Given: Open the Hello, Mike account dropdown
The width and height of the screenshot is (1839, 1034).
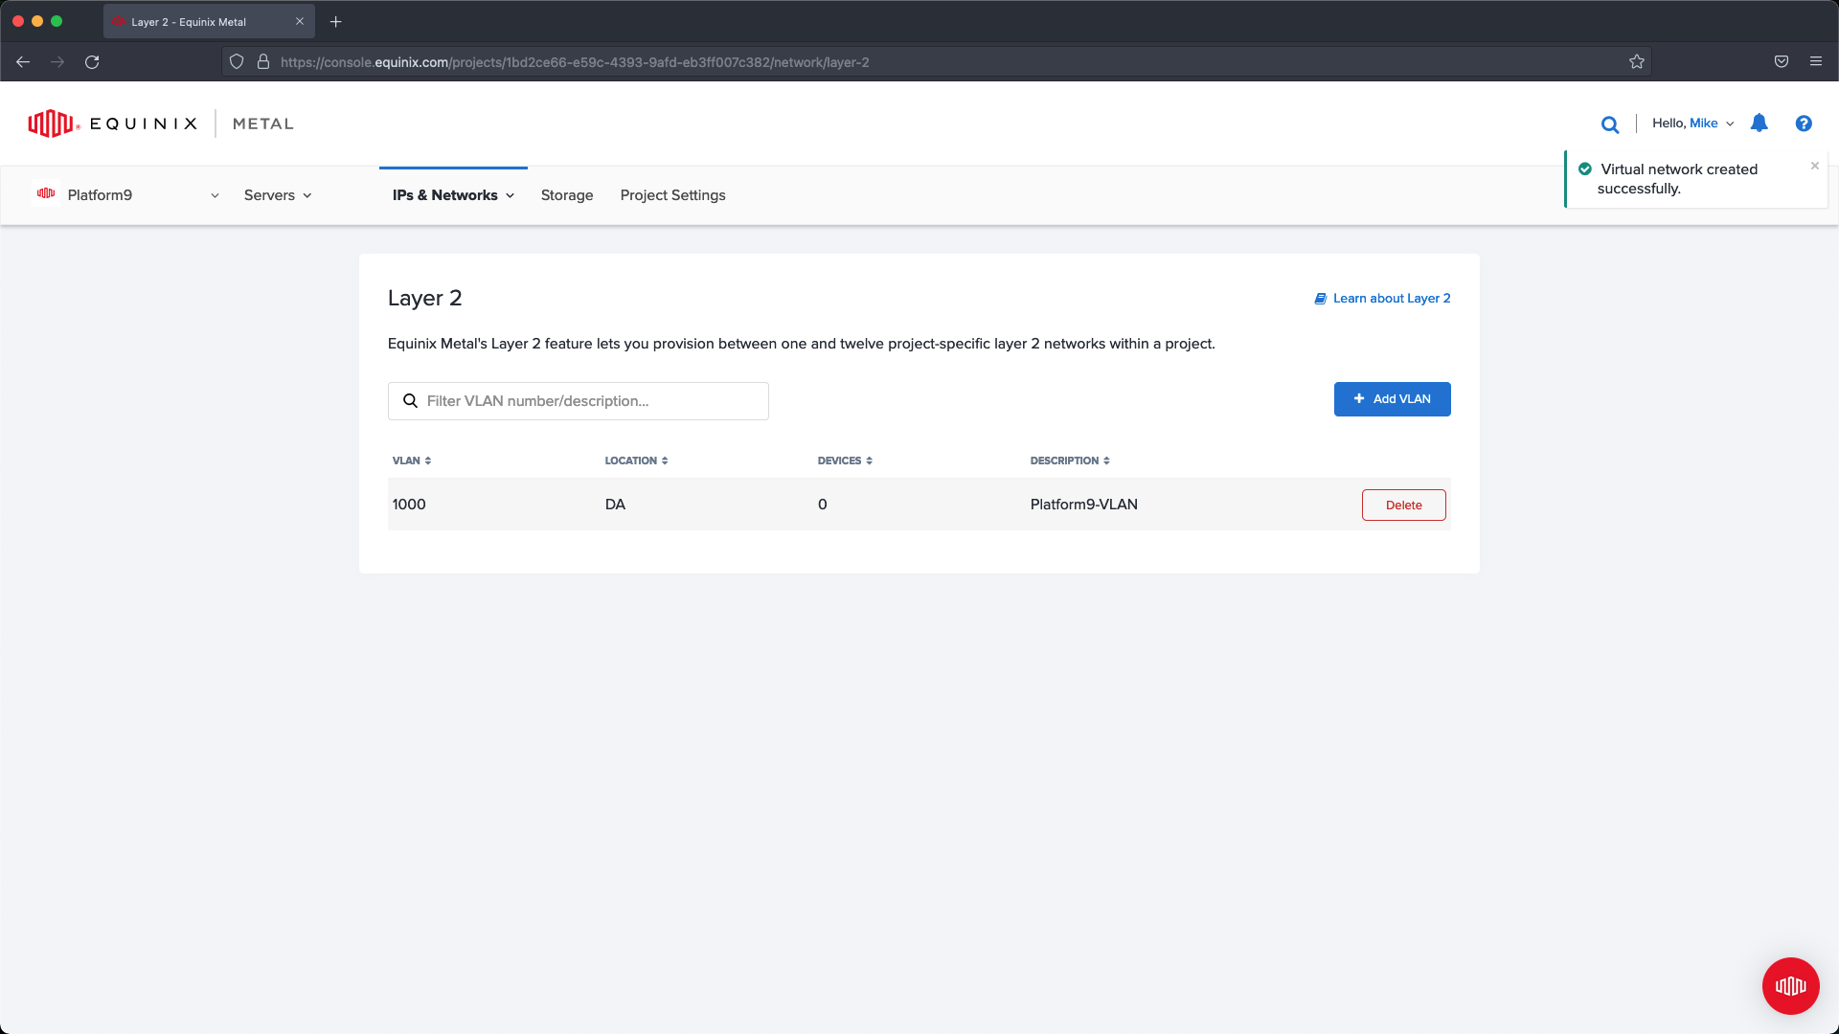Looking at the screenshot, I should click(x=1692, y=124).
